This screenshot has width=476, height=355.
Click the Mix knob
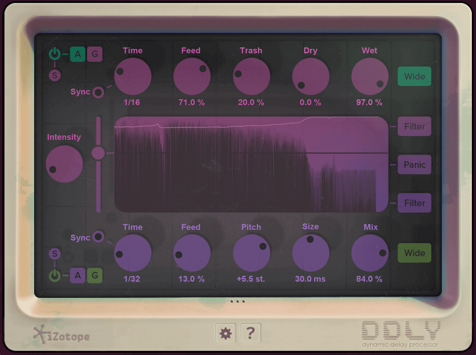370,253
